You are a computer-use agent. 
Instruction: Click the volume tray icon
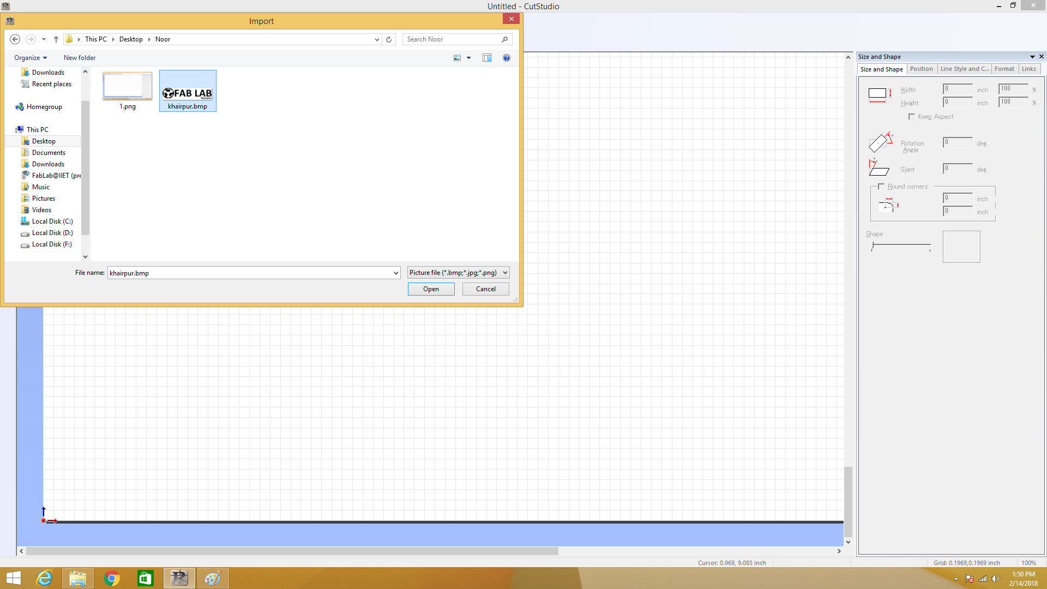(996, 579)
